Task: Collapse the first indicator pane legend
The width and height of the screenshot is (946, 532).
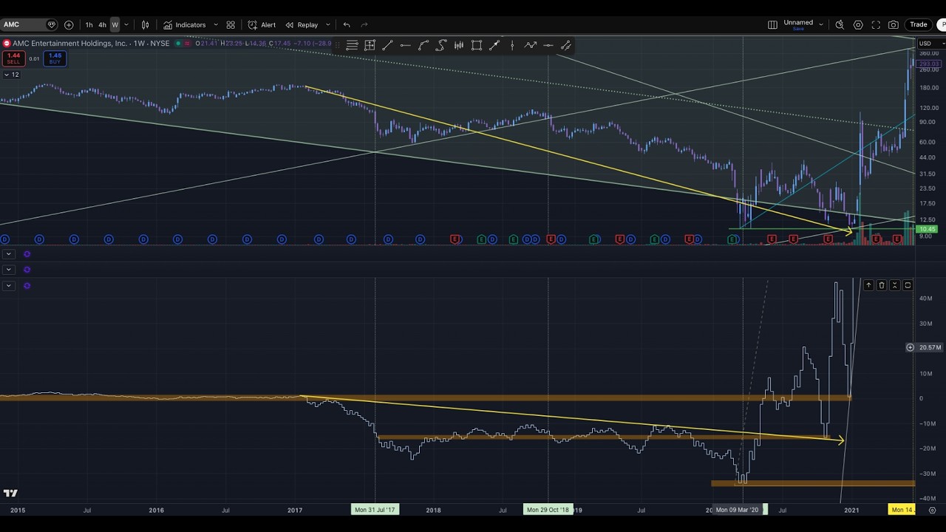Action: [x=8, y=254]
